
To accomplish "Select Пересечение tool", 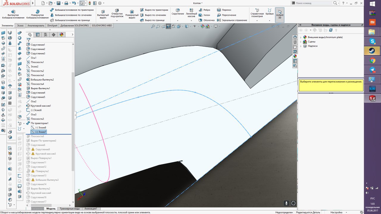I will [x=226, y=15].
